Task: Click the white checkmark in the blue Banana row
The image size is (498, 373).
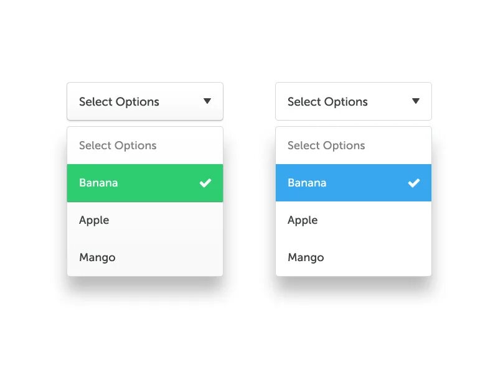Action: pyautogui.click(x=414, y=183)
